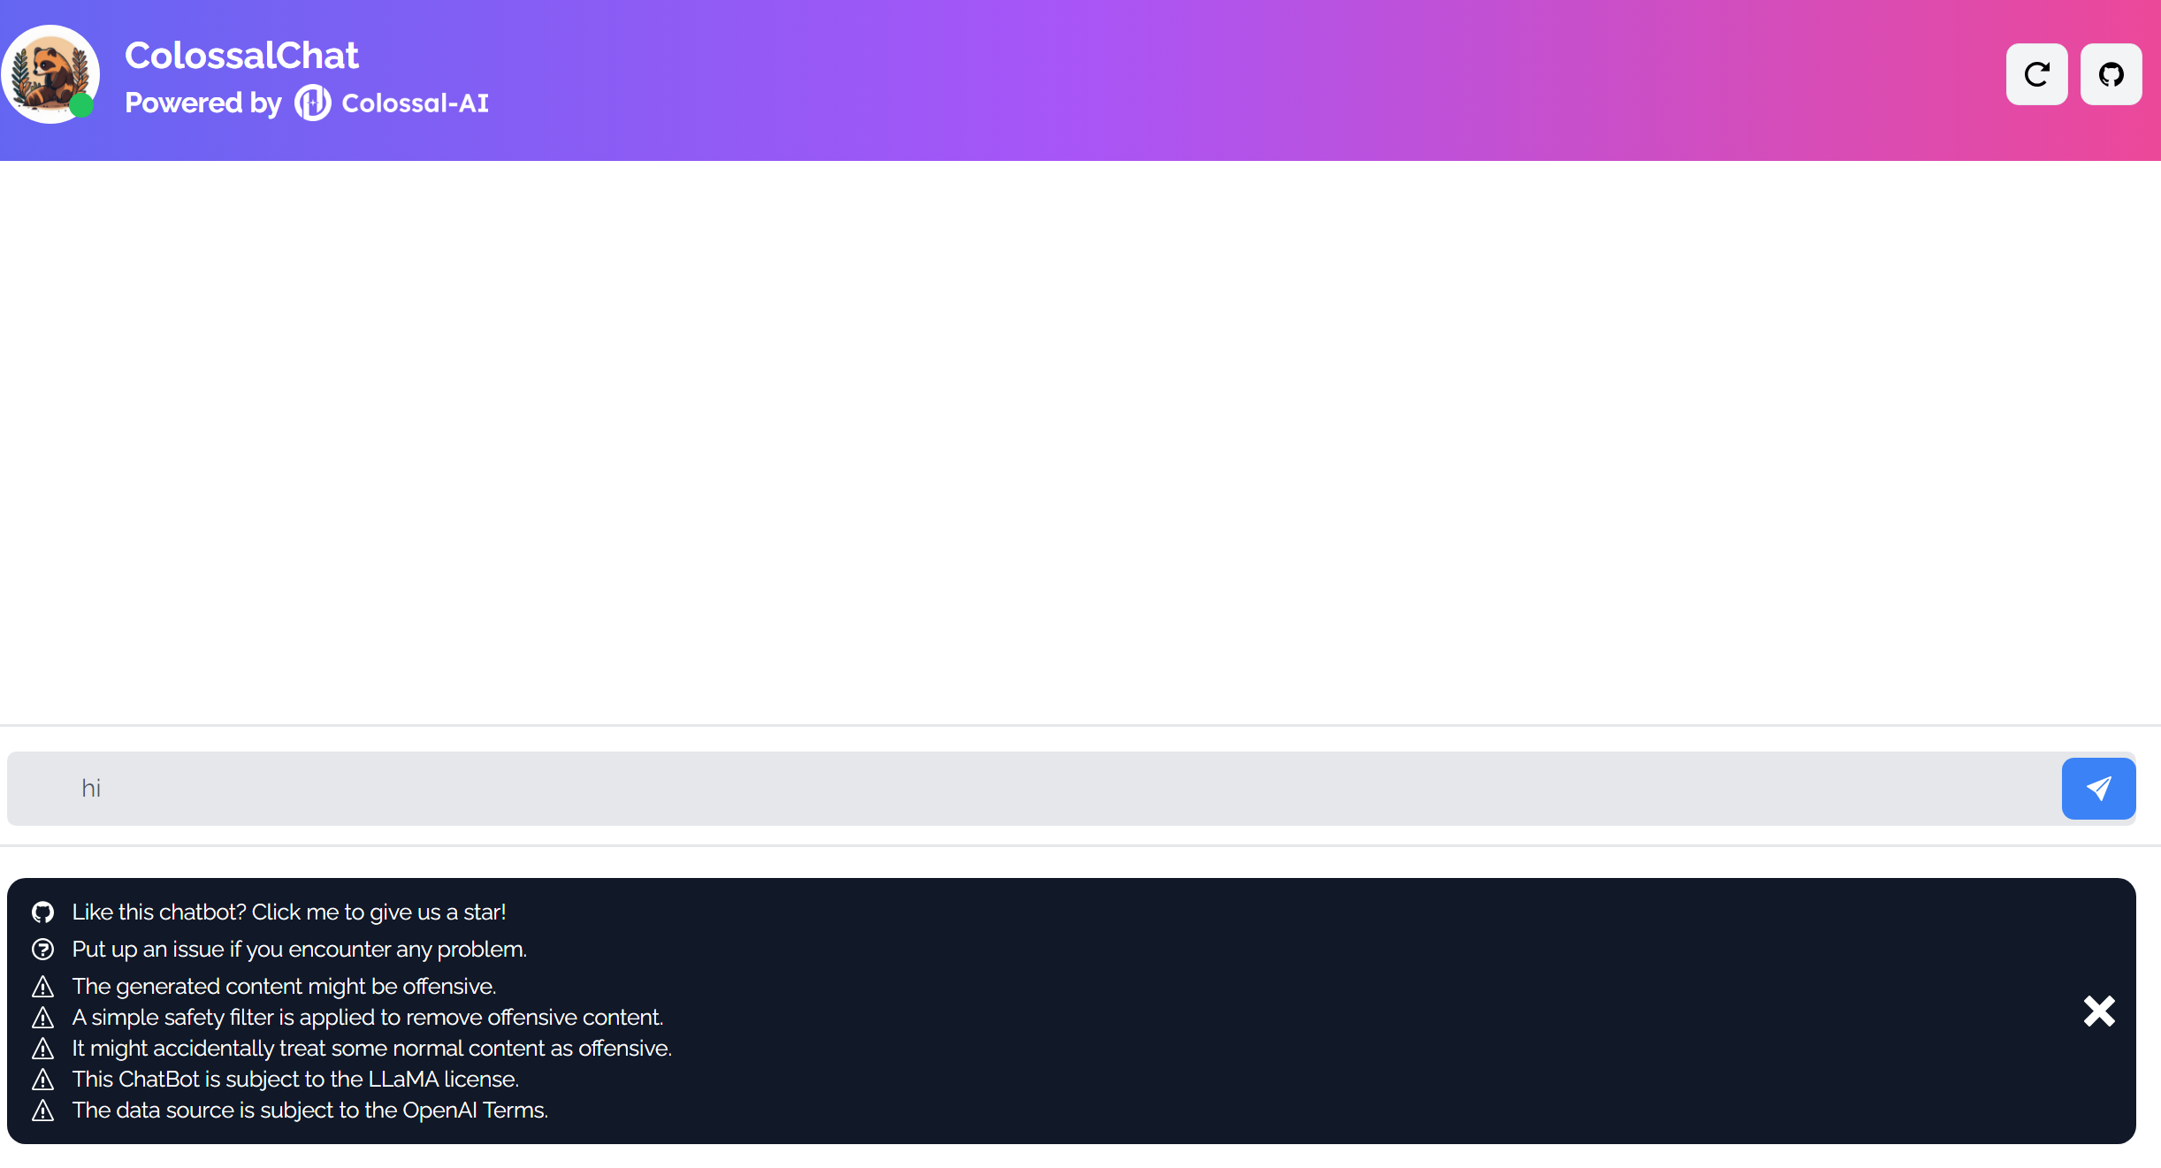
Task: Dismiss the notice panel with X
Action: click(2098, 1011)
